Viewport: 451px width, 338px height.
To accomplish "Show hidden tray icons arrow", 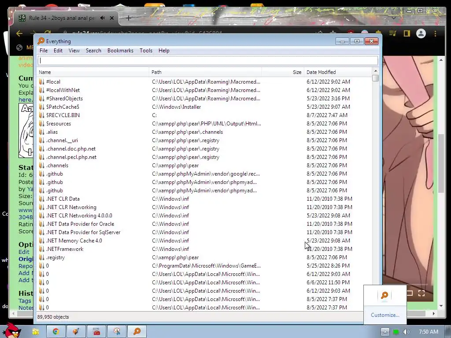I will [x=385, y=332].
